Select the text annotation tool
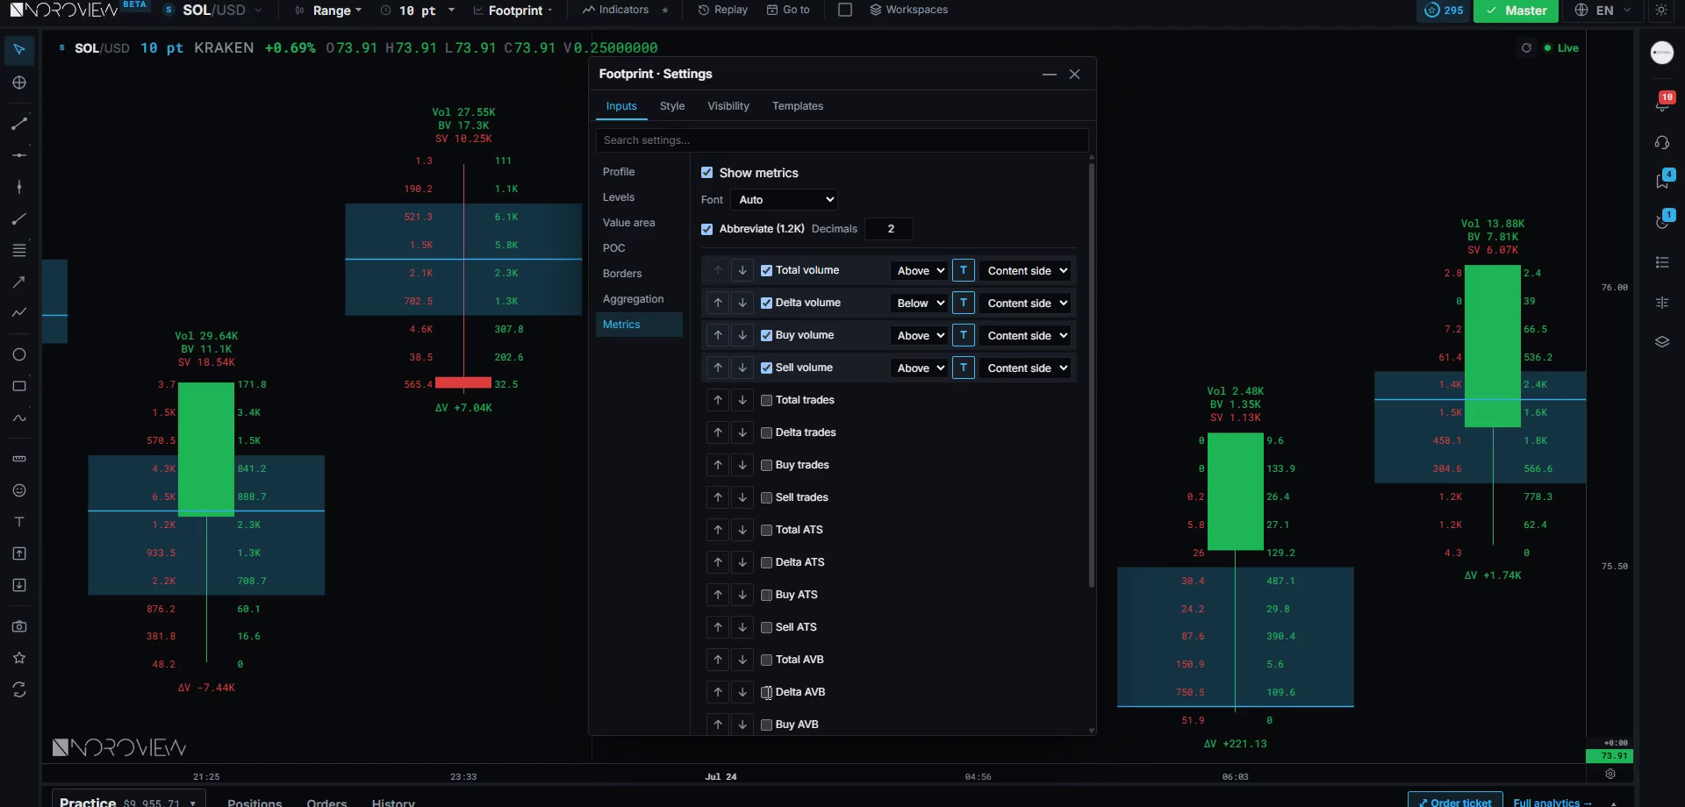The height and width of the screenshot is (807, 1685). tap(19, 522)
